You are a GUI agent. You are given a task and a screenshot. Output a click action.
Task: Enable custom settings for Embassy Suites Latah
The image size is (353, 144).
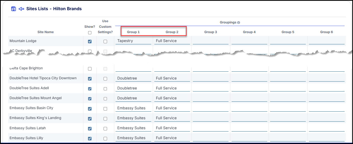point(105,129)
